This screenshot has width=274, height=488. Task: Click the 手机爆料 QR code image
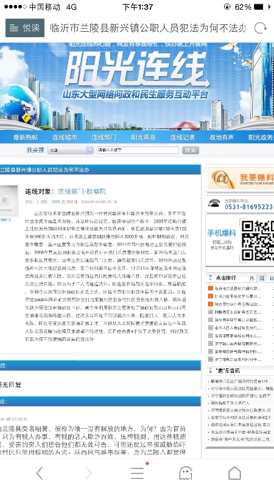258,240
